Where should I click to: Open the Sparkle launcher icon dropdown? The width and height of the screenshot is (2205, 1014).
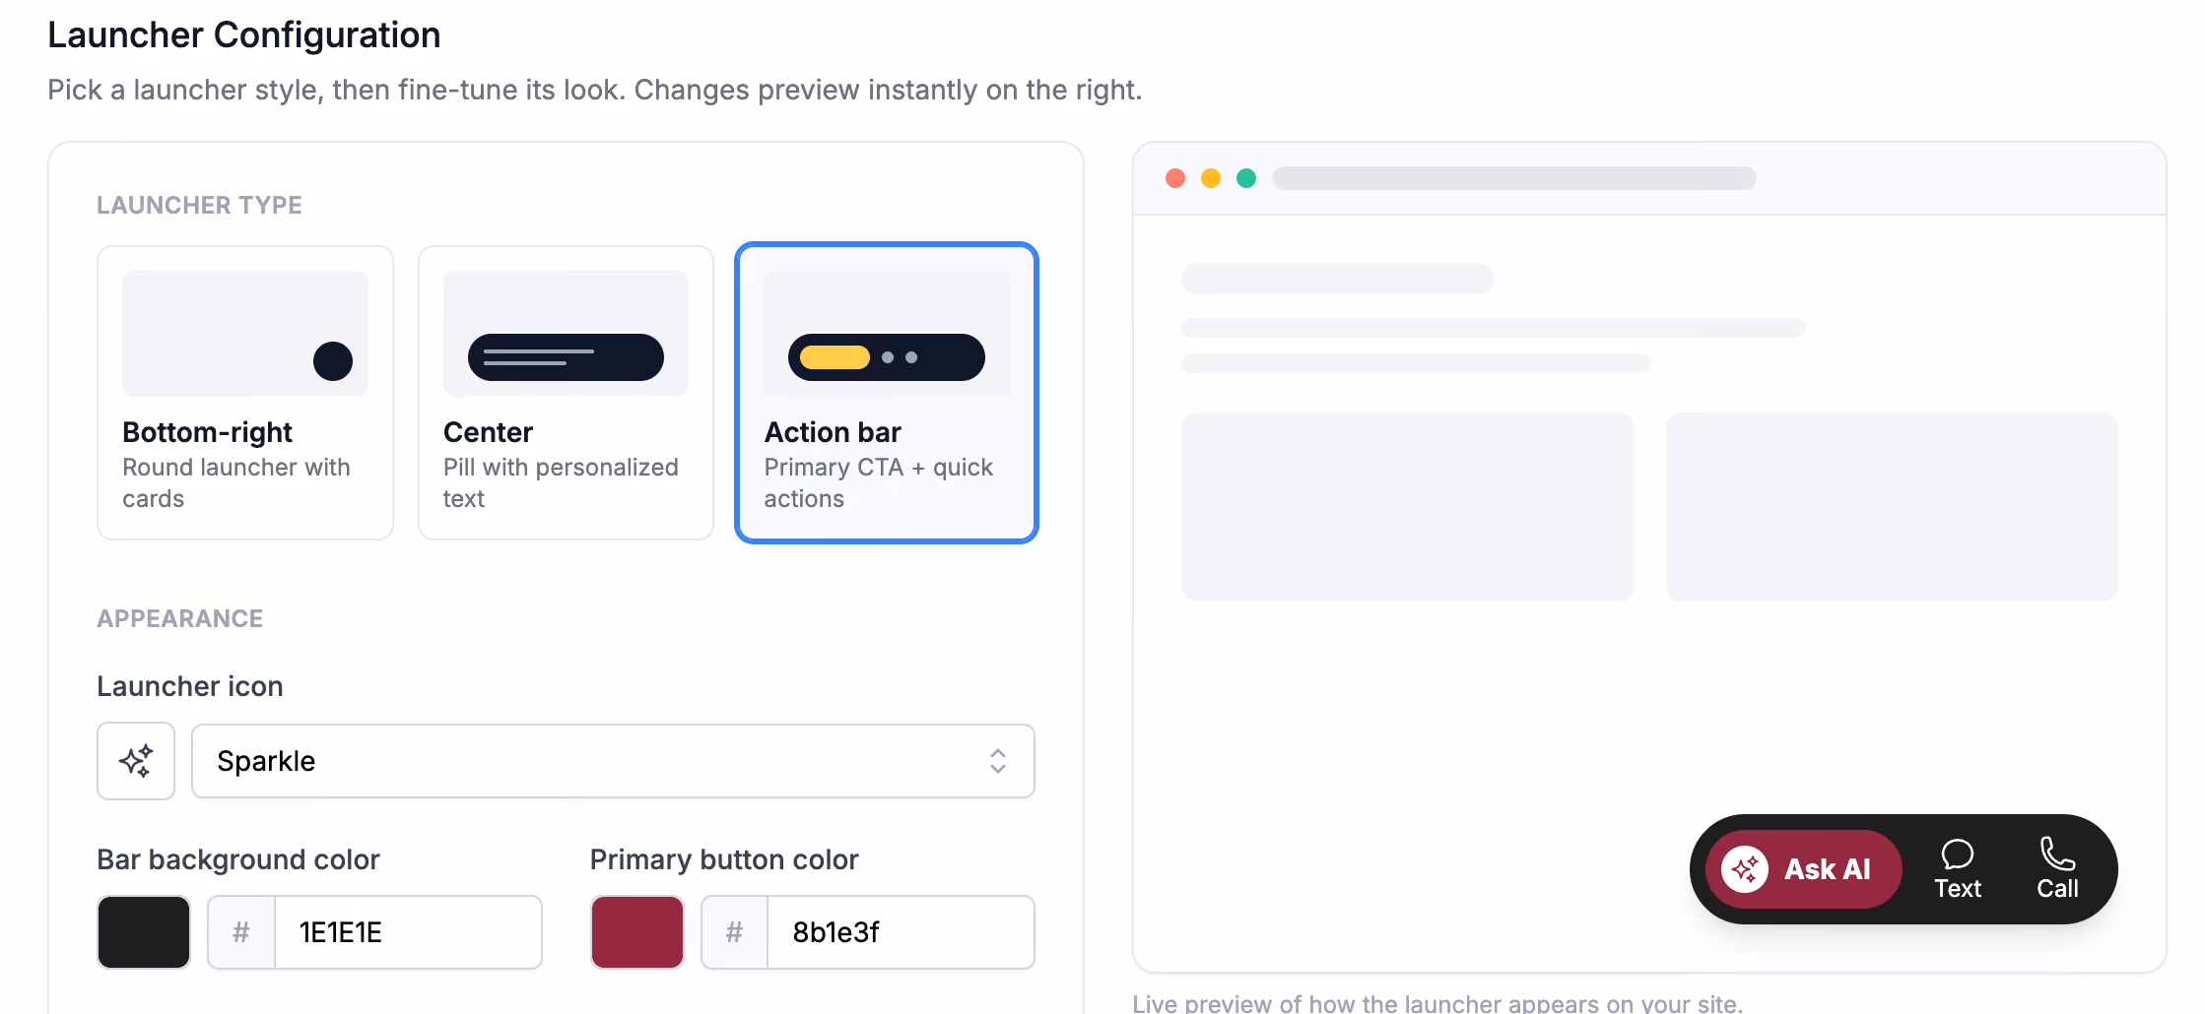[613, 761]
